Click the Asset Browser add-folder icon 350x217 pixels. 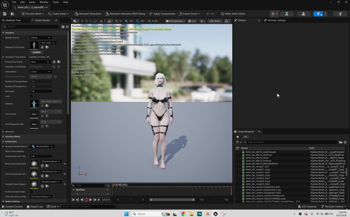click(x=341, y=142)
